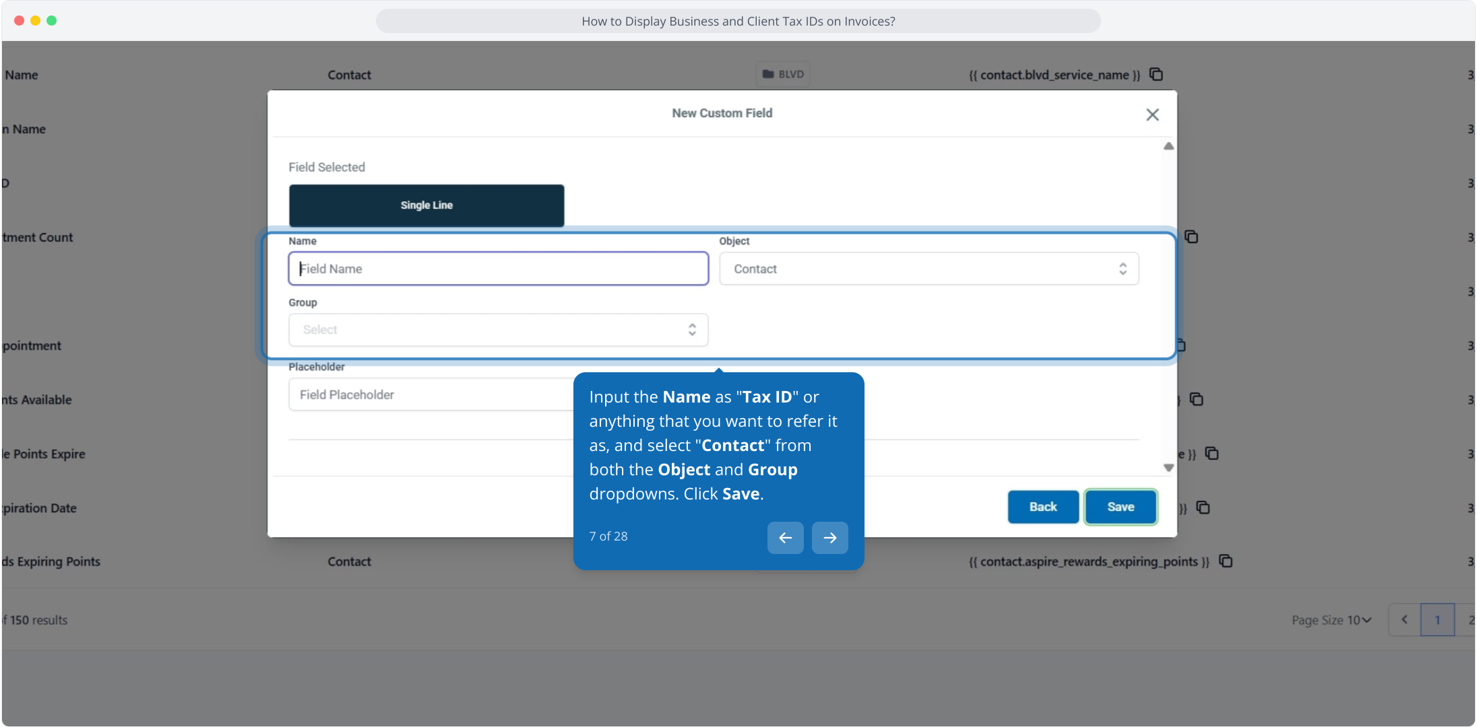
Task: Copy the aspire_rewards_expiring_points merge tag
Action: click(1226, 561)
